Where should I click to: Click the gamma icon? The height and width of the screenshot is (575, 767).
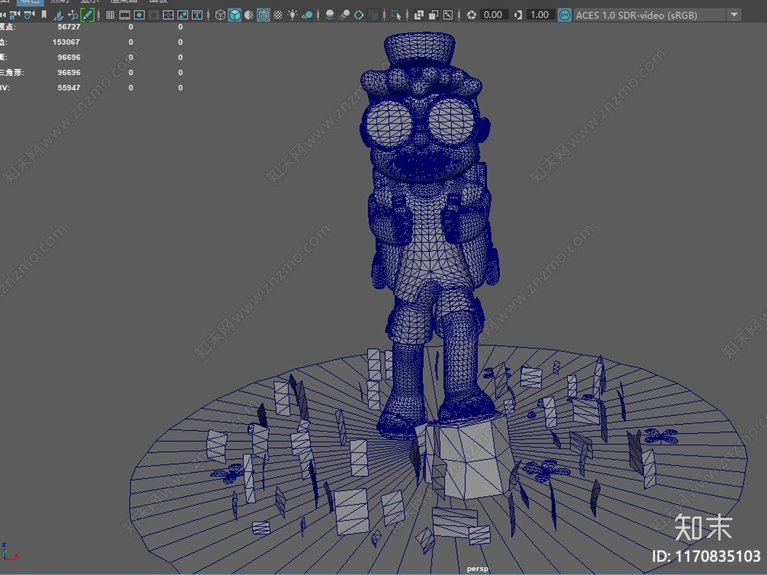click(518, 15)
